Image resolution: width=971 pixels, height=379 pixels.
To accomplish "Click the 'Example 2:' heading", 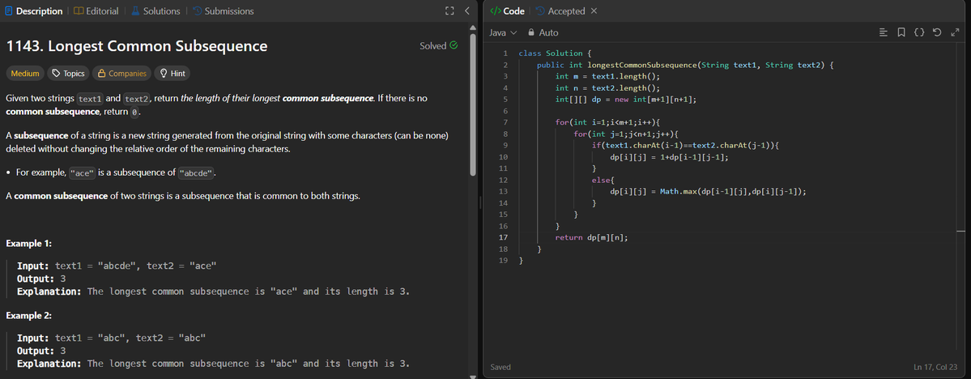I will click(28, 315).
